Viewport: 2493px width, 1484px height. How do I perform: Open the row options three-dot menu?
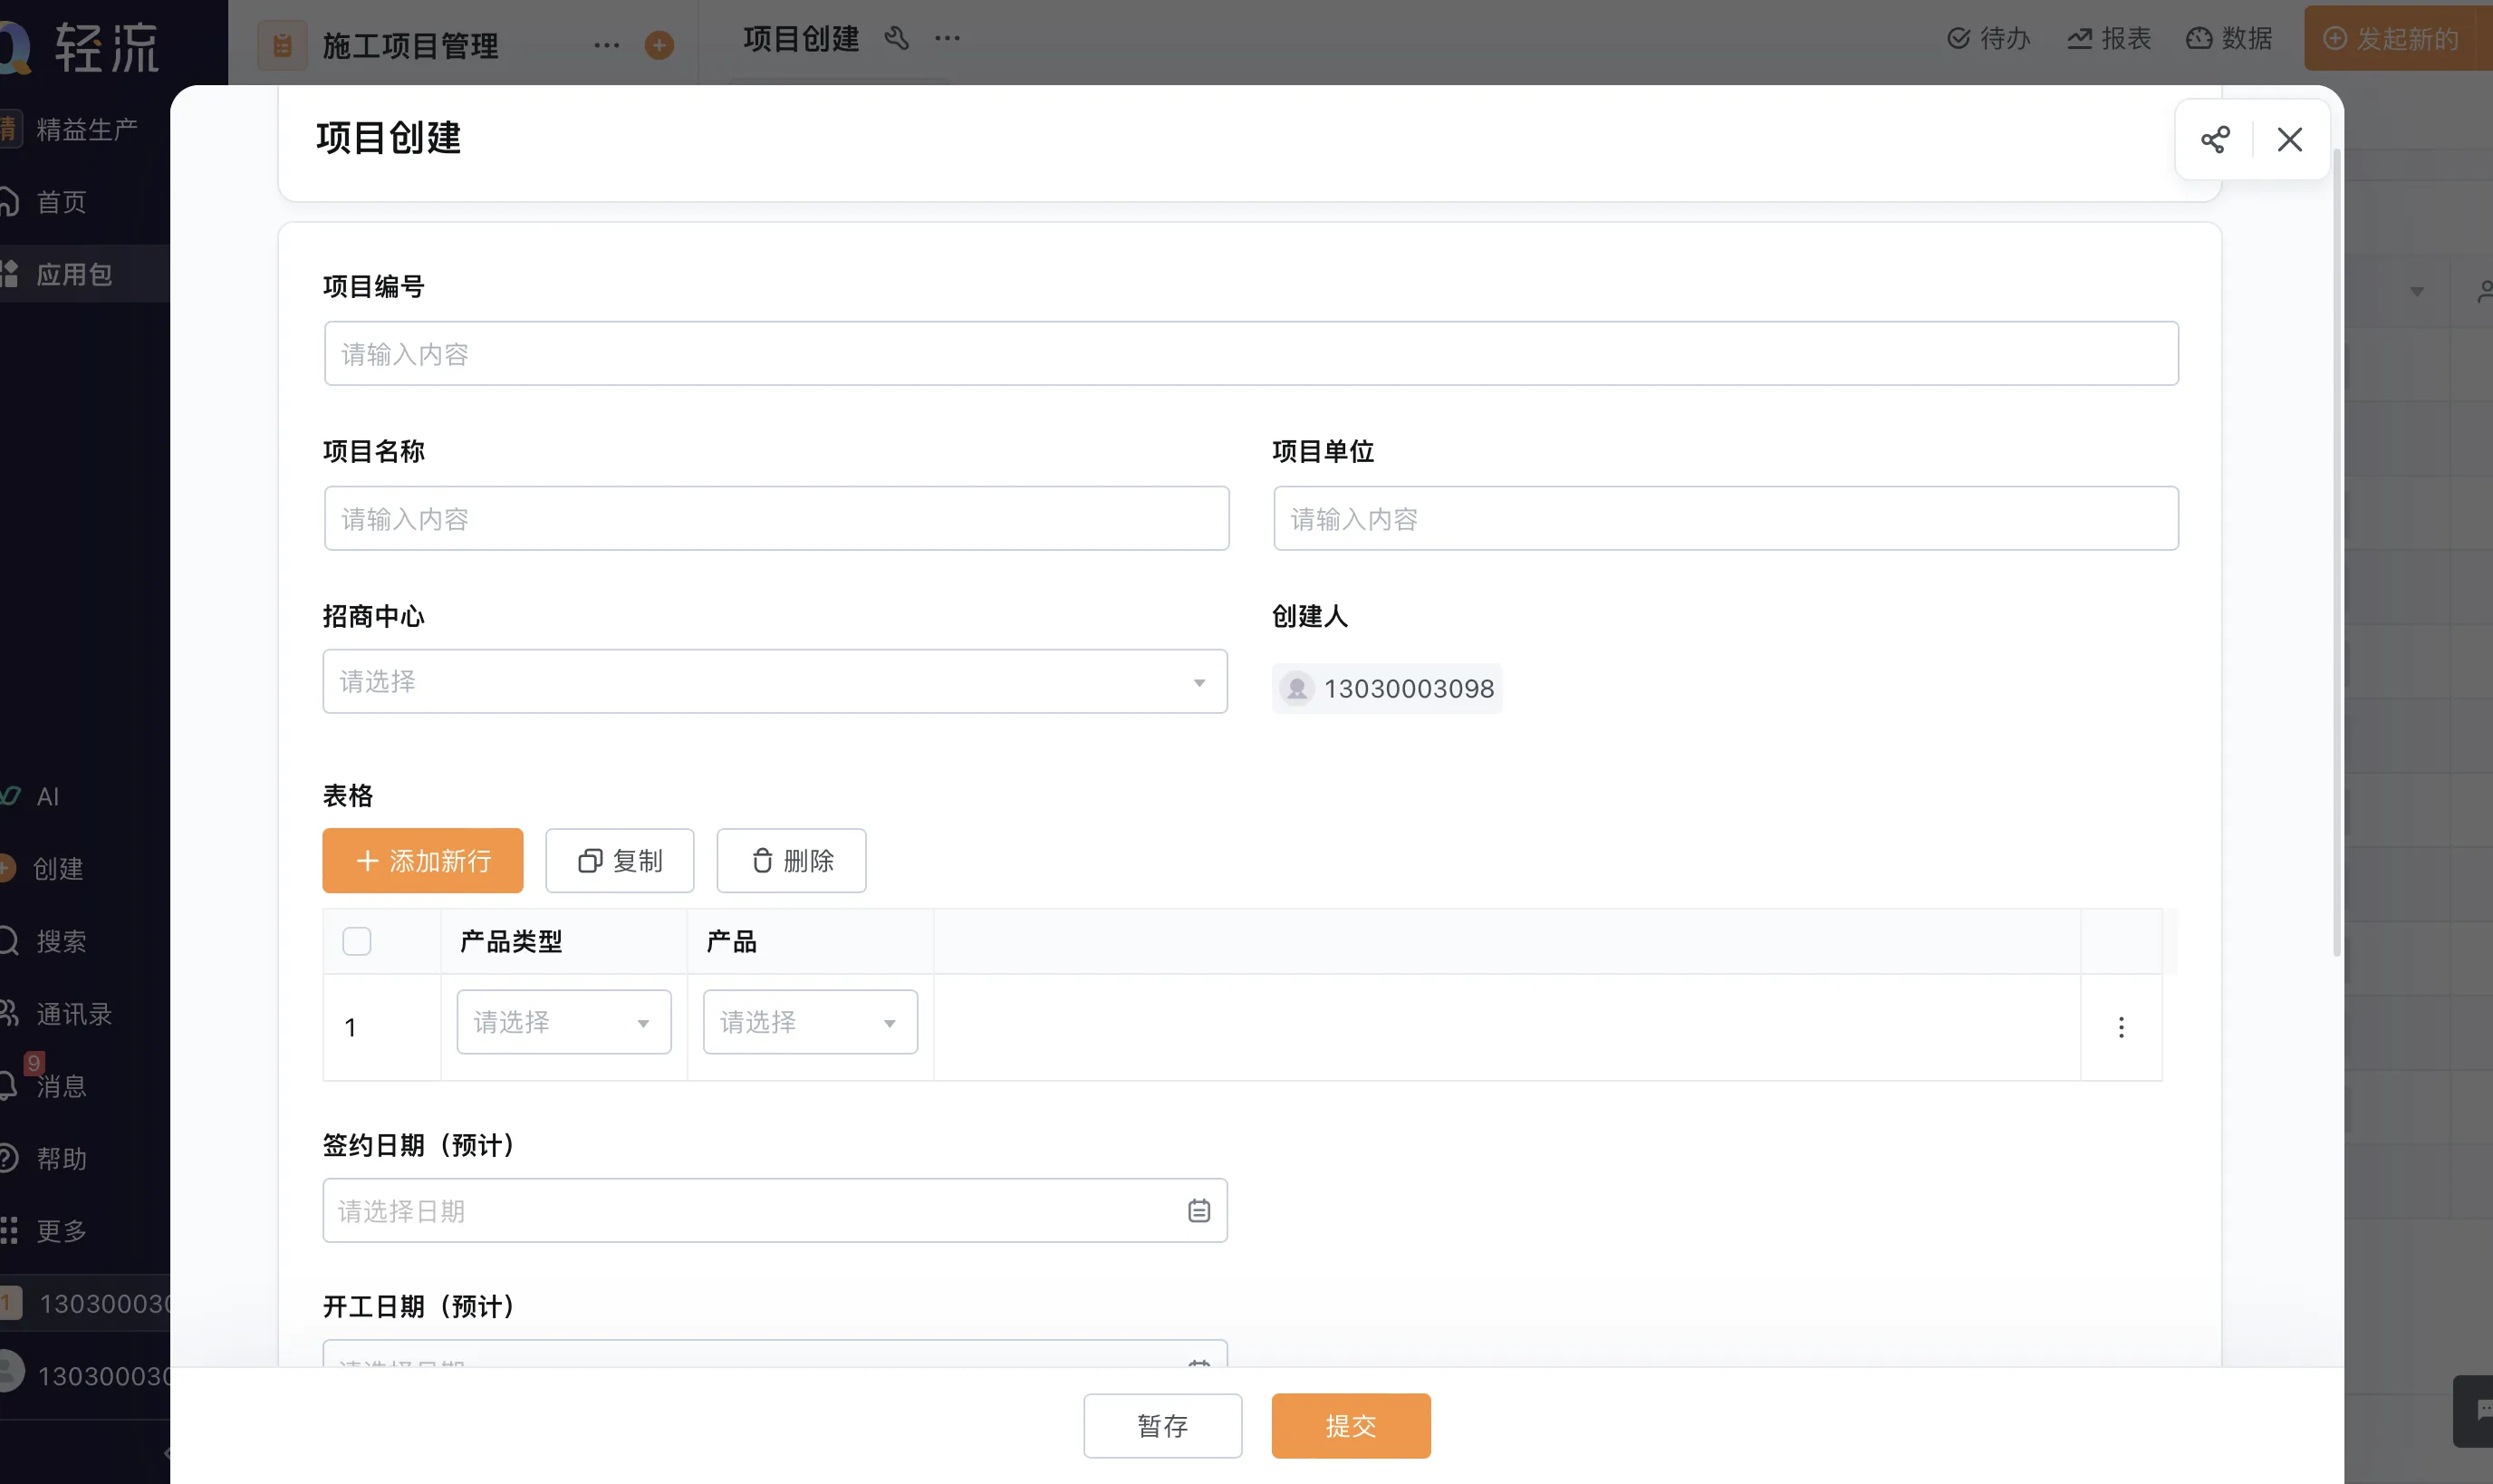(2120, 1027)
